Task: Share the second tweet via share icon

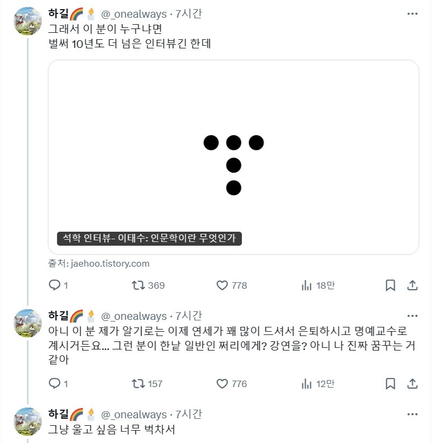Action: (x=412, y=384)
